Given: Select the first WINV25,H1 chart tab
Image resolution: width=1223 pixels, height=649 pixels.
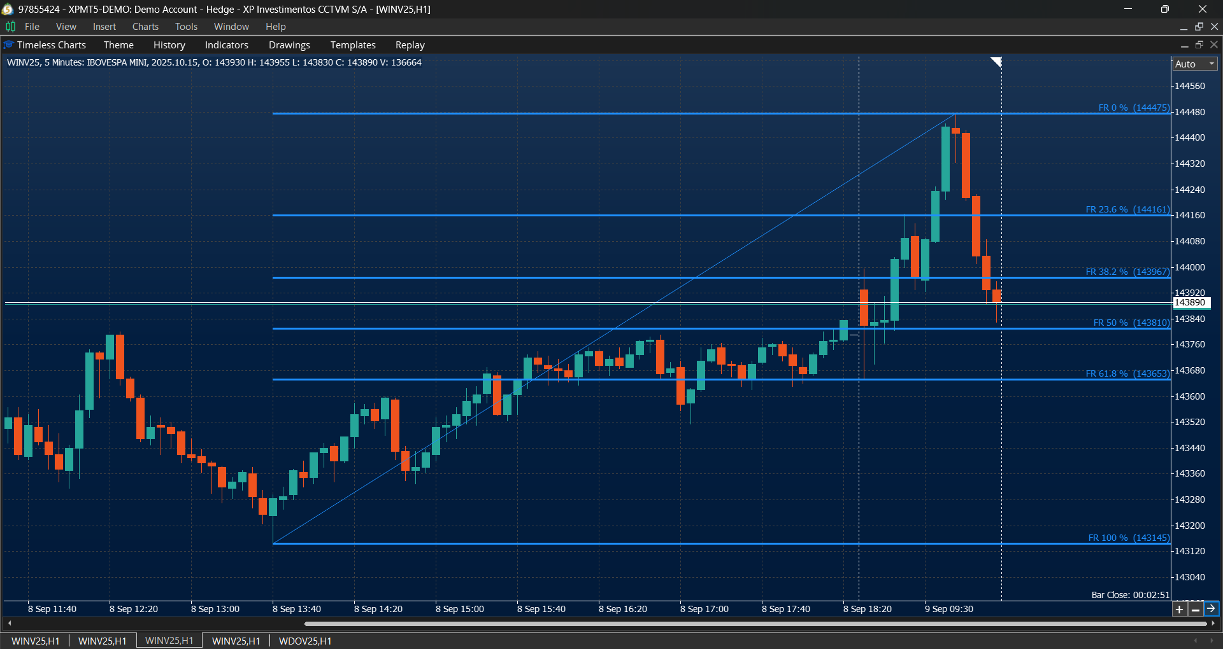Looking at the screenshot, I should click(x=35, y=641).
